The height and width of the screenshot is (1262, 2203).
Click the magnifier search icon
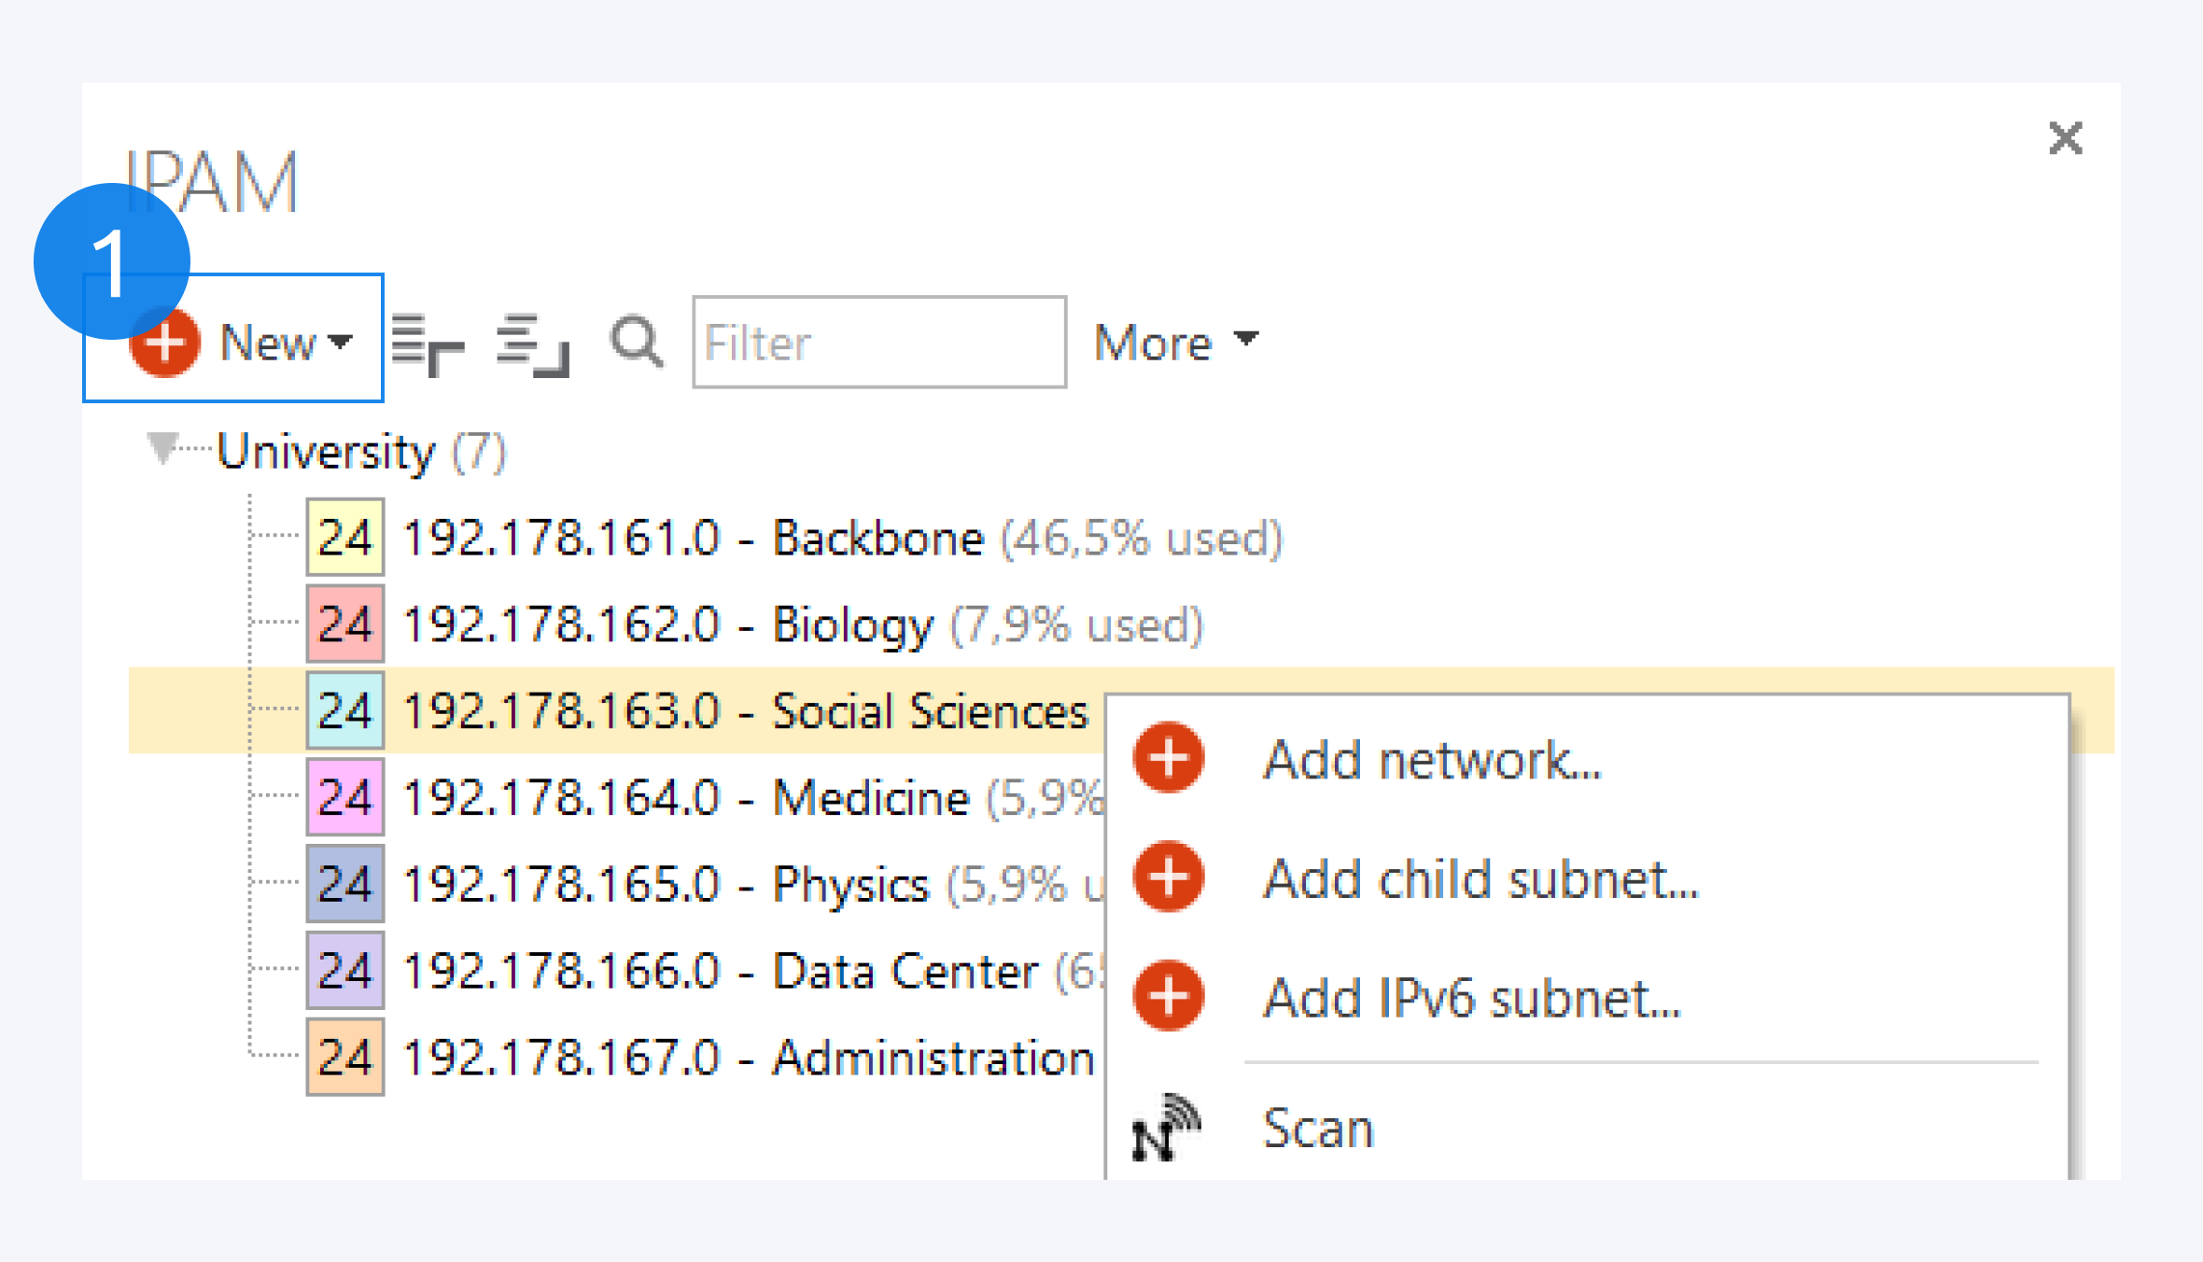point(637,343)
